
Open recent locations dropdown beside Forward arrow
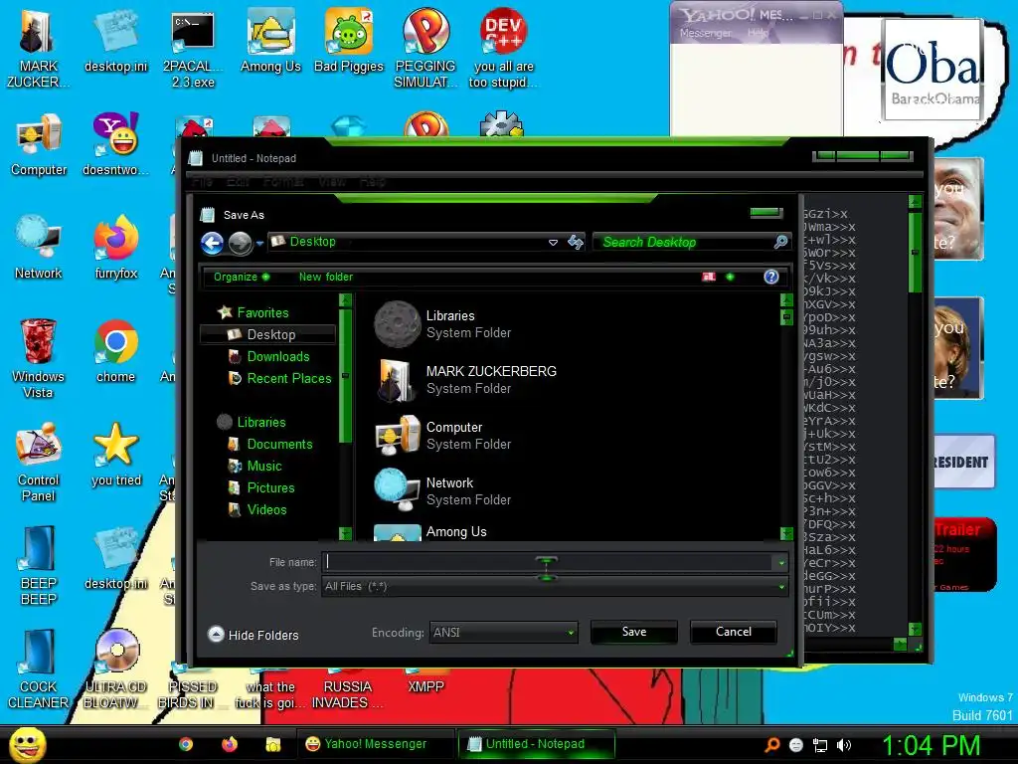click(259, 244)
